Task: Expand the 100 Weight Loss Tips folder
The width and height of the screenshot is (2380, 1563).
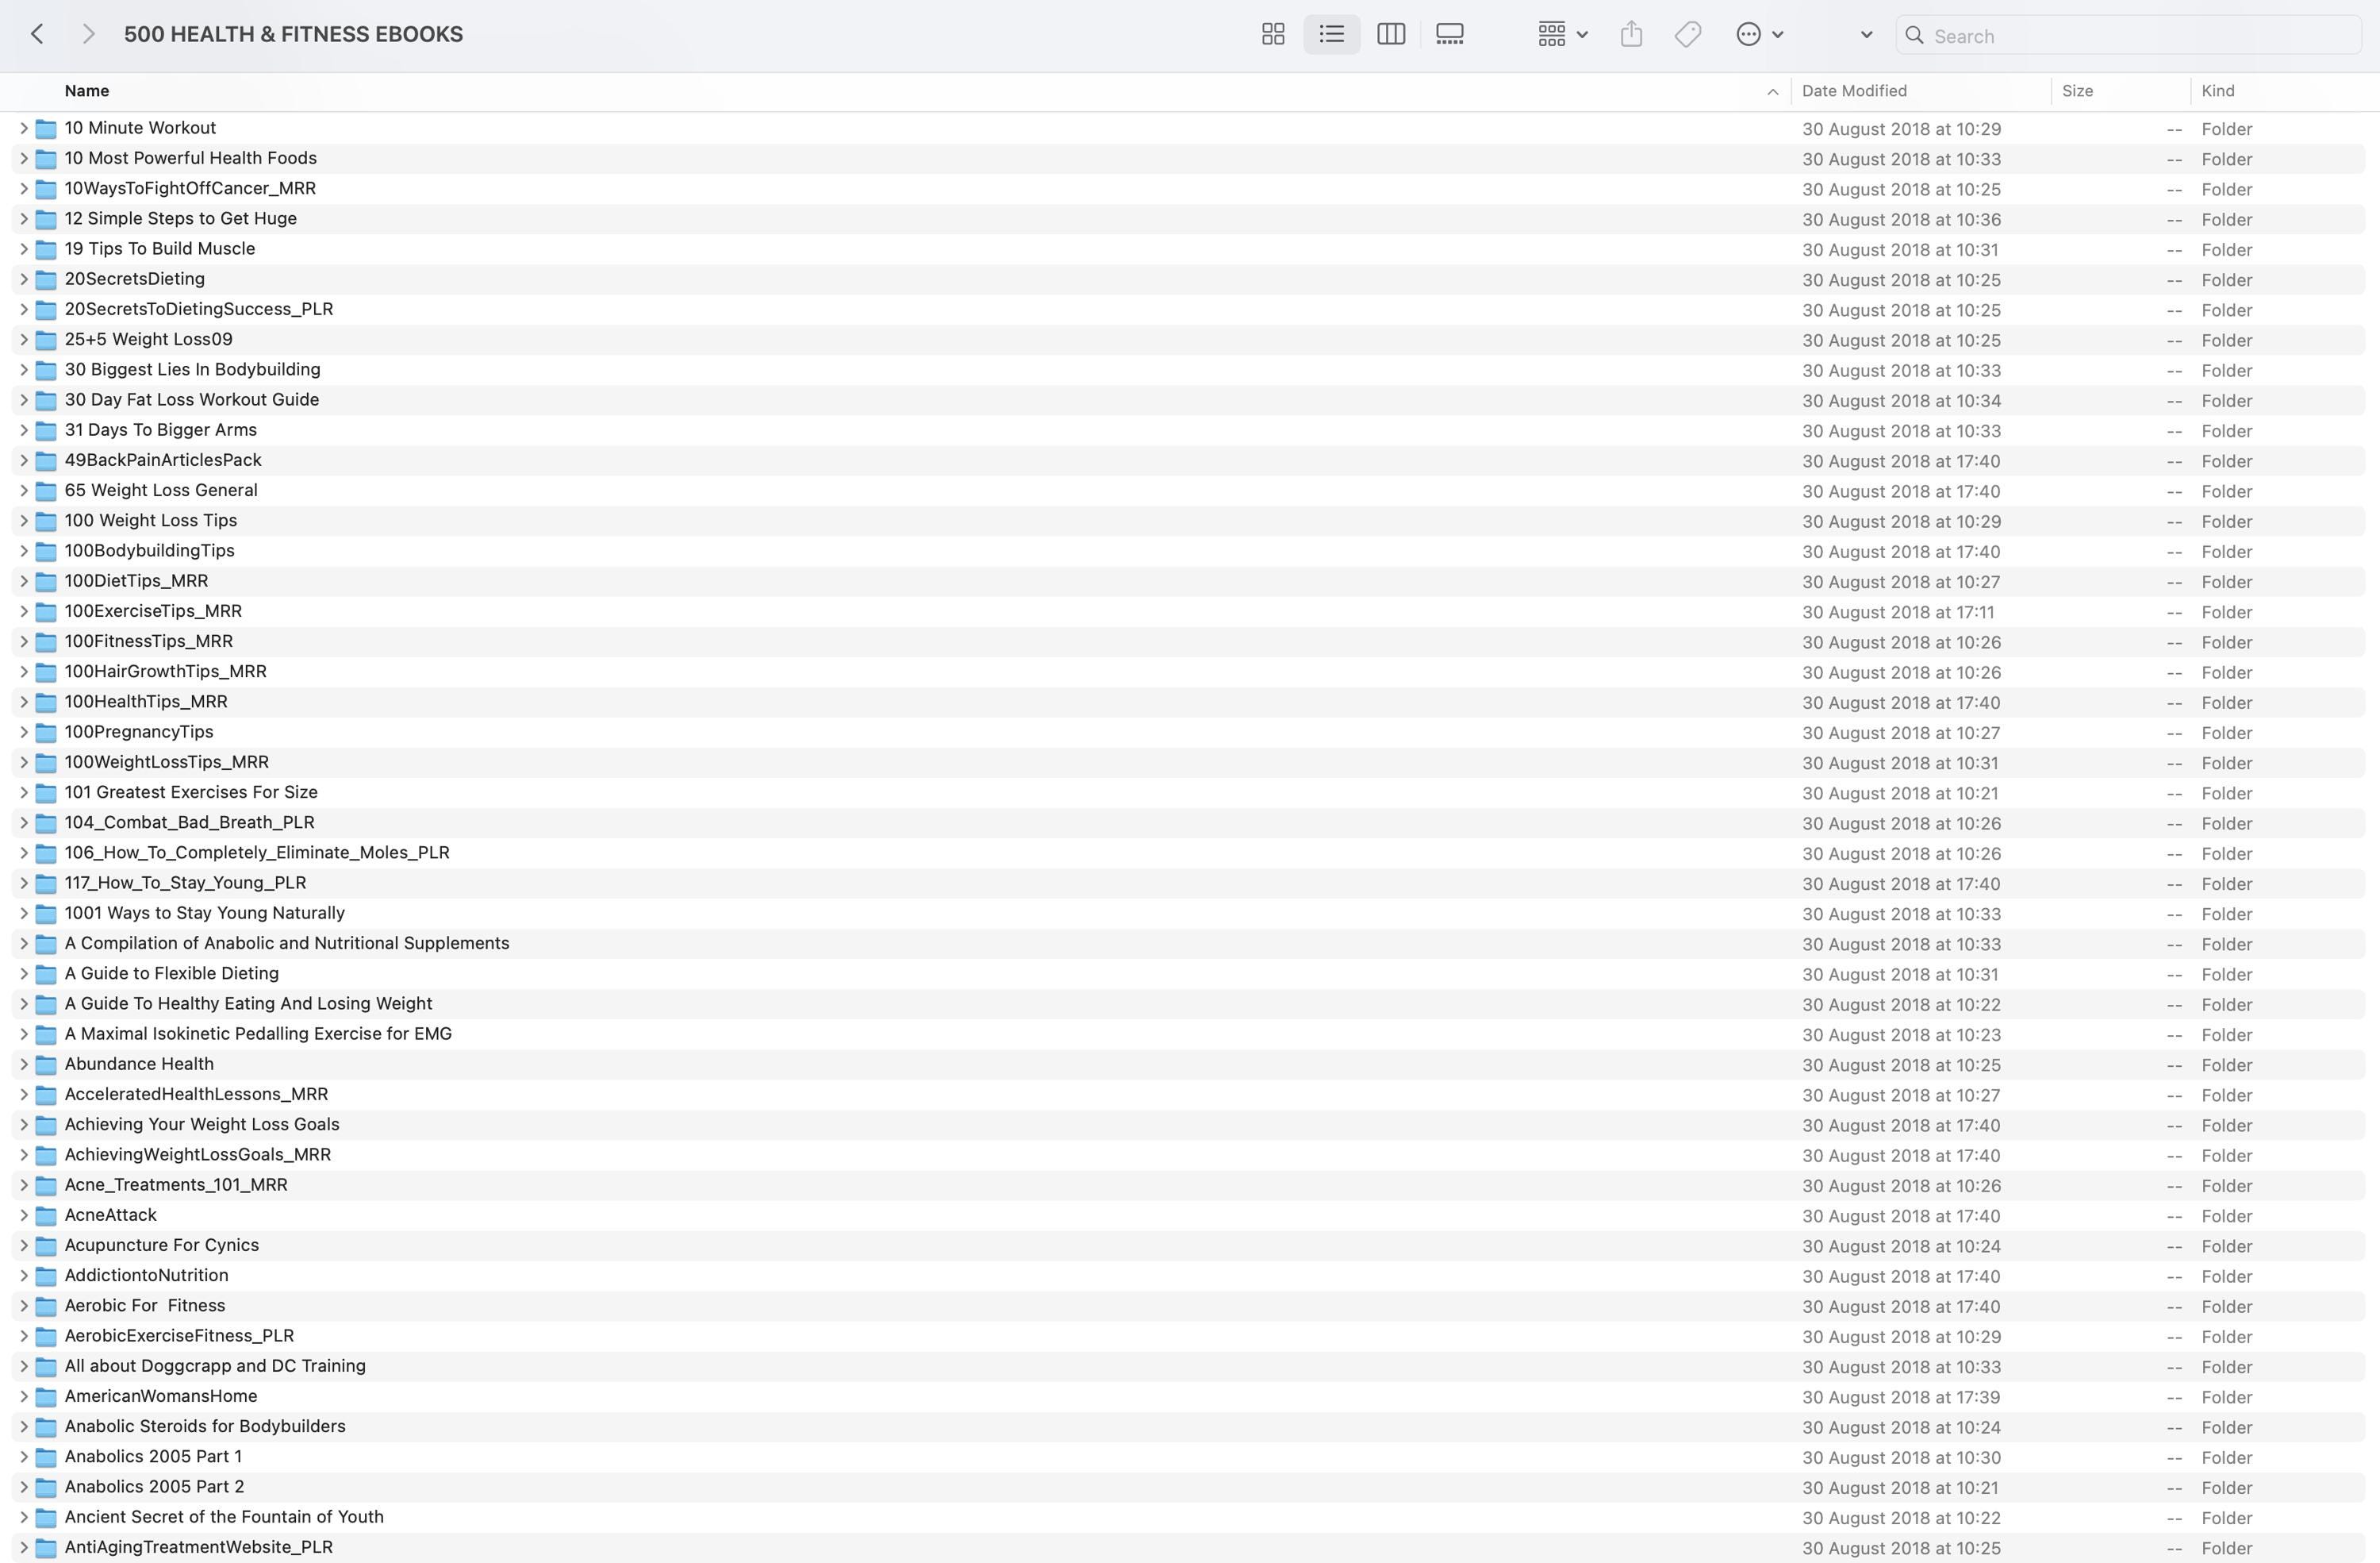Action: (x=23, y=520)
